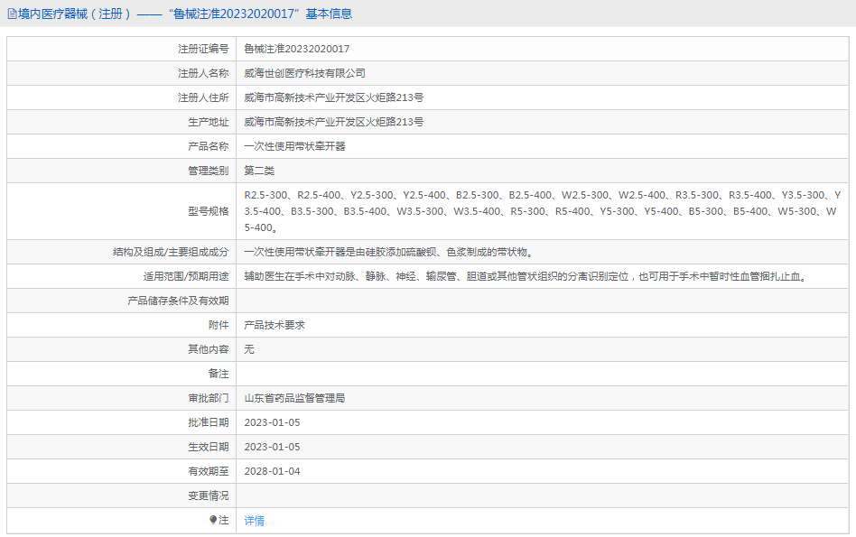
Task: Click the 生效日期 value 2023-01-05
Action: [272, 447]
